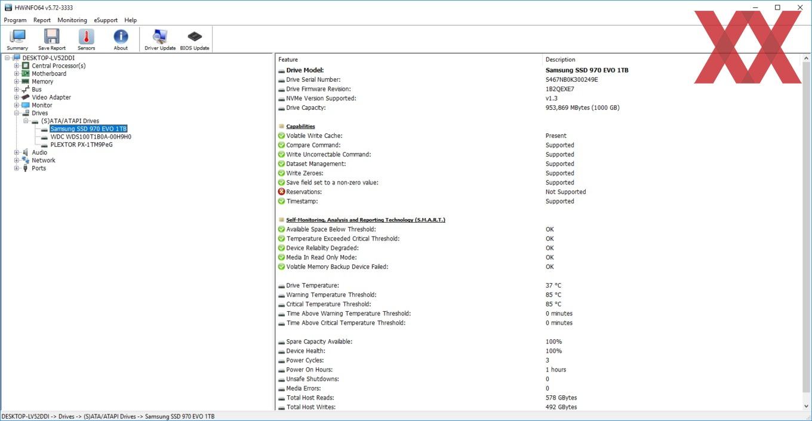Open the Program menu
The width and height of the screenshot is (812, 421).
15,20
